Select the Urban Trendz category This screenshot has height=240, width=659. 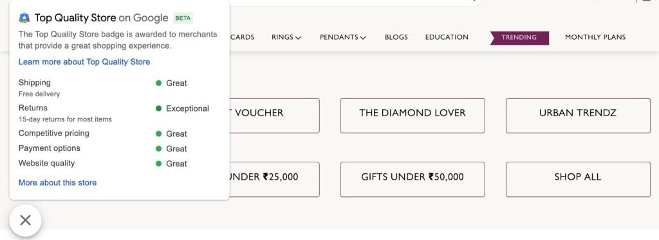click(x=578, y=116)
